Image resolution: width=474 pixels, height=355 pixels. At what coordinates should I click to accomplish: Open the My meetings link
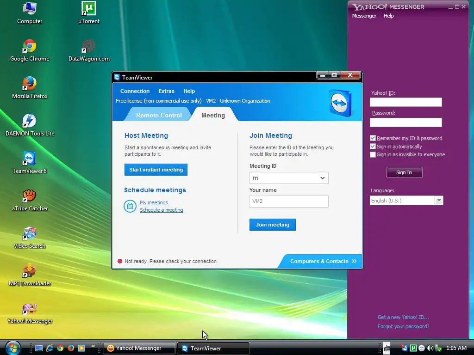(154, 202)
